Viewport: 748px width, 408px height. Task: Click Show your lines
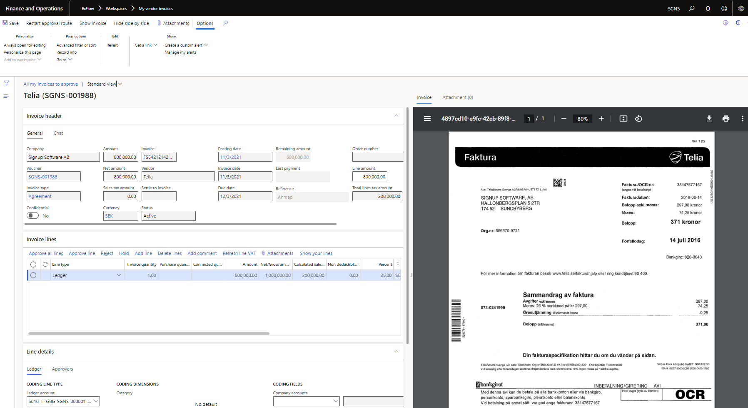tap(316, 253)
